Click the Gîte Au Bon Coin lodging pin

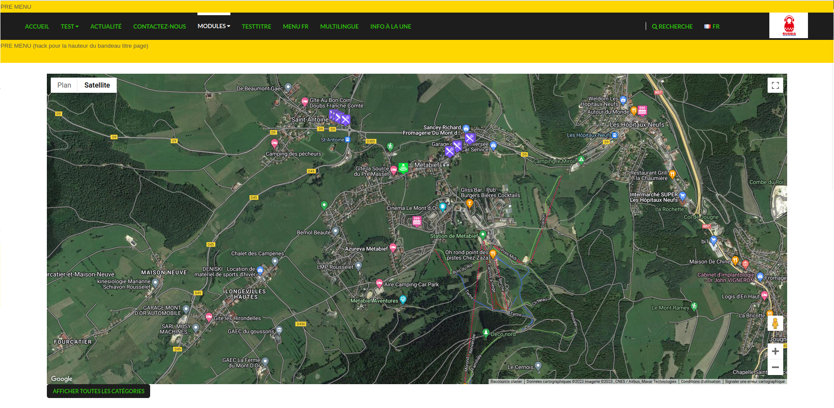[305, 102]
